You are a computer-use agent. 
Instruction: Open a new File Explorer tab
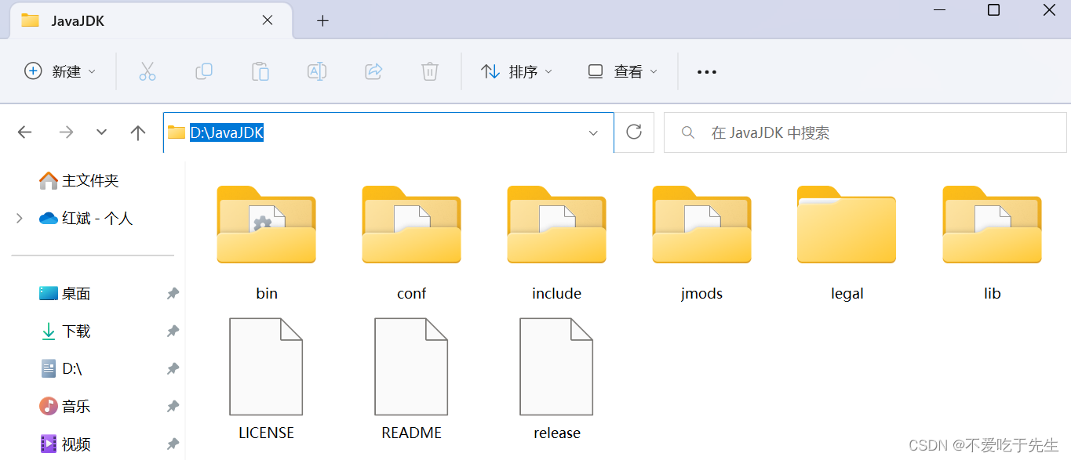pyautogui.click(x=322, y=20)
